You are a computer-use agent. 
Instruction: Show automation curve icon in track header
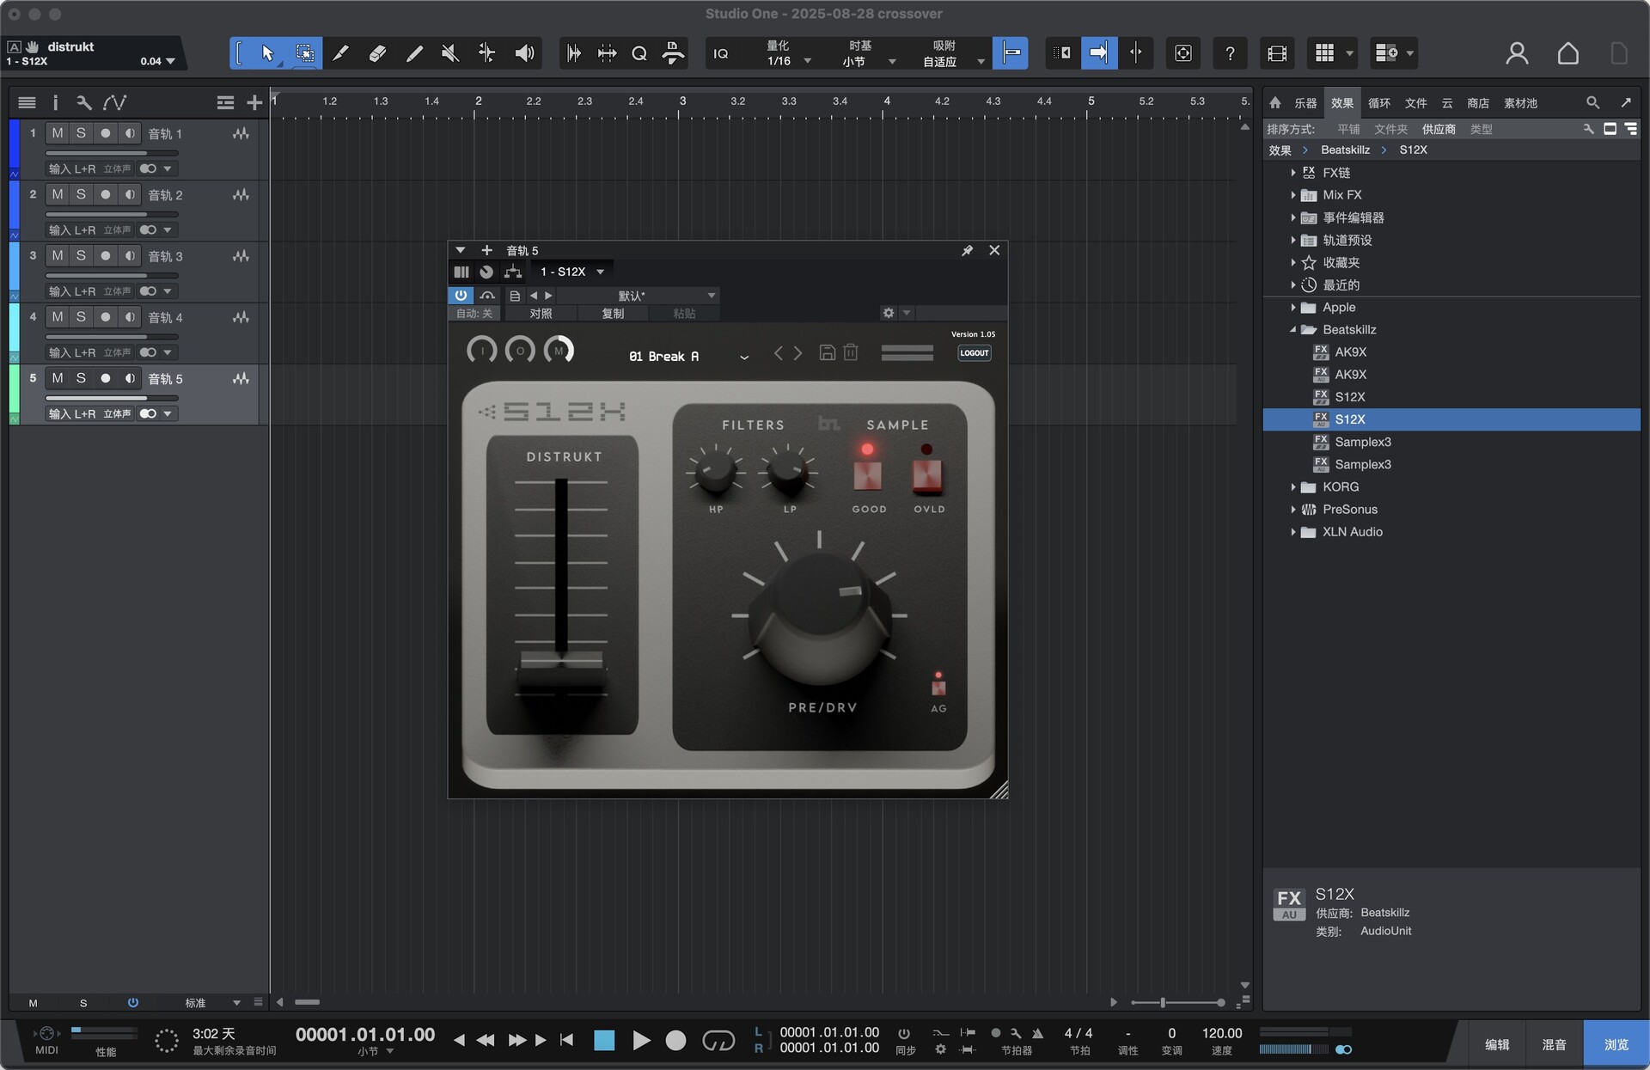(114, 103)
